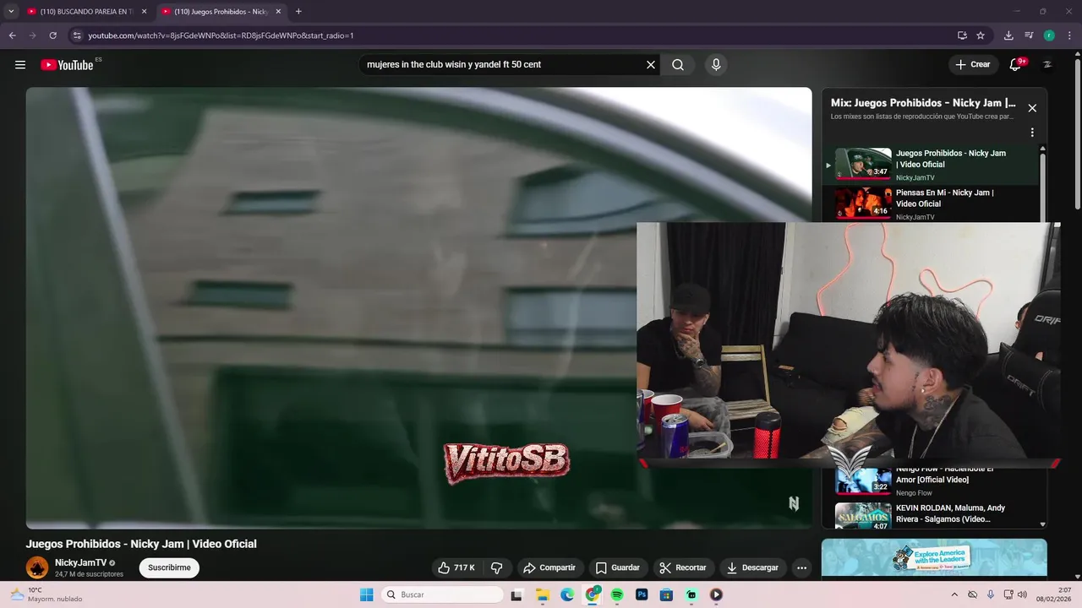Image resolution: width=1082 pixels, height=608 pixels.
Task: Close the BUSCANDO PAREJA tab
Action: point(144,12)
